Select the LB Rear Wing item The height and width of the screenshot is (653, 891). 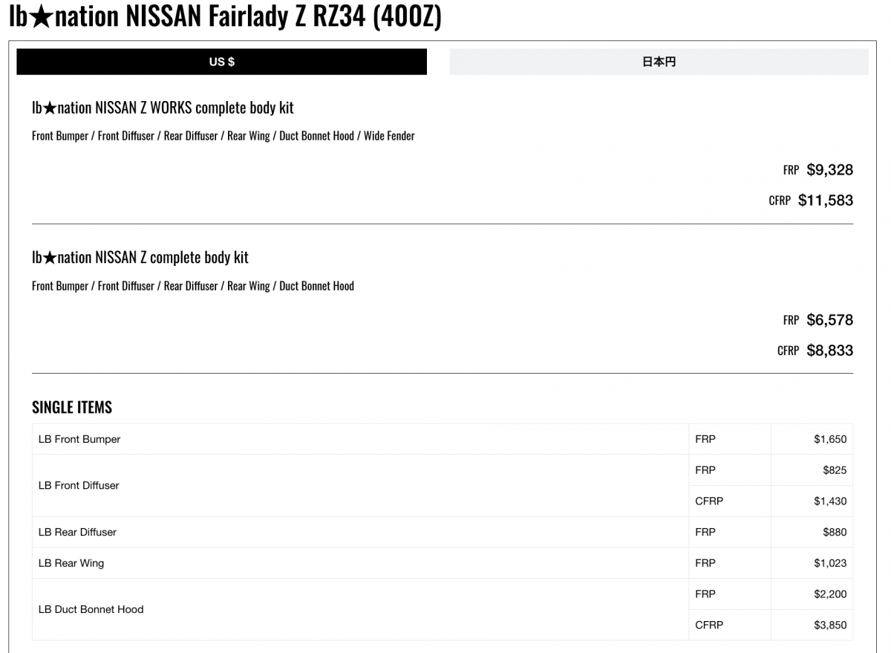tap(71, 563)
